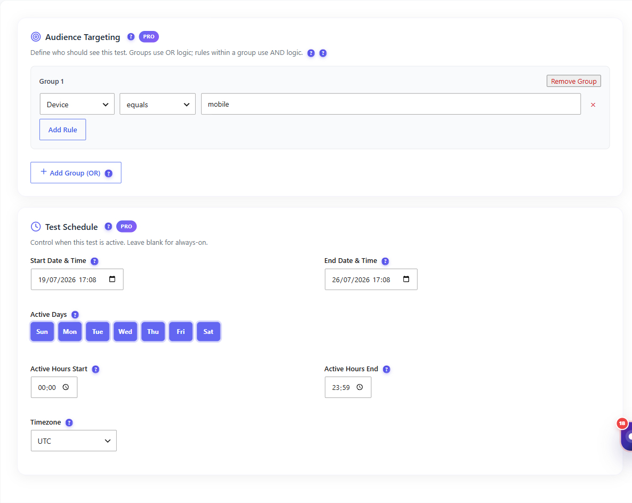Viewport: 632px width, 503px height.
Task: Click help icon next to End Date & Time
Action: (x=385, y=261)
